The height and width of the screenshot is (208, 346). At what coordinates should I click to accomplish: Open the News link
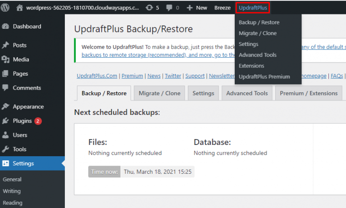pos(154,76)
